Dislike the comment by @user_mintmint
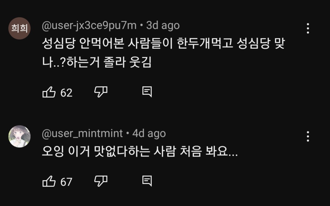This screenshot has width=330, height=206. coord(100,181)
